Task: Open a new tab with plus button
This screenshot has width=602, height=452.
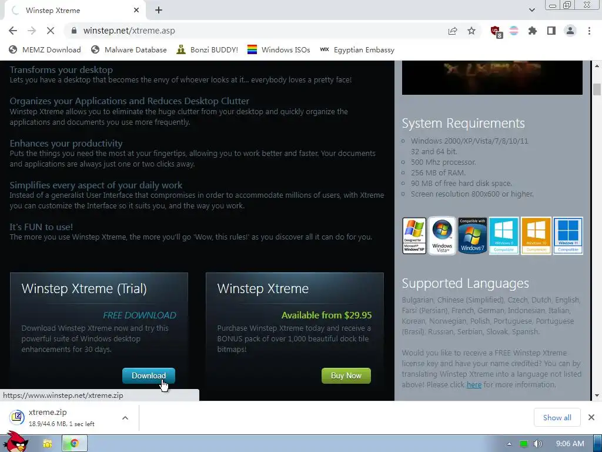Action: click(159, 11)
